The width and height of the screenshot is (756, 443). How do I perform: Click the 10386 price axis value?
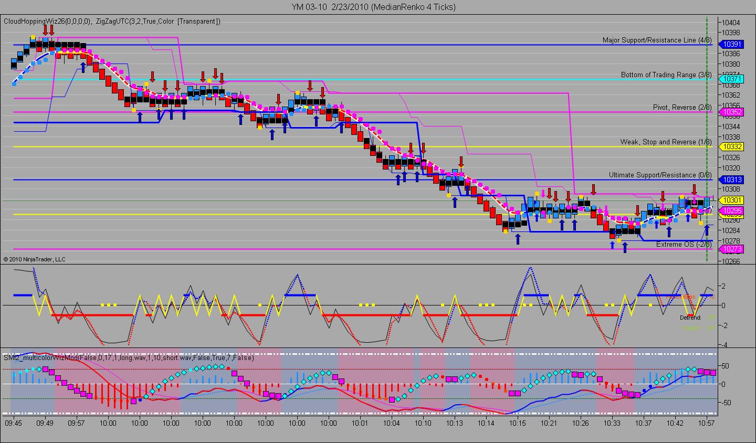click(x=731, y=54)
